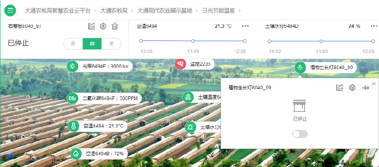Screen dimensions: 379x167
Task: Open more options for 空温6494 chart
Action: (x=246, y=26)
